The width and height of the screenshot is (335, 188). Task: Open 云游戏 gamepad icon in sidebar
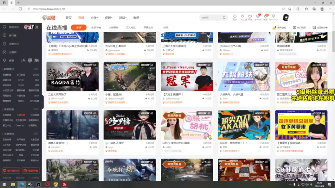[x=5, y=52]
